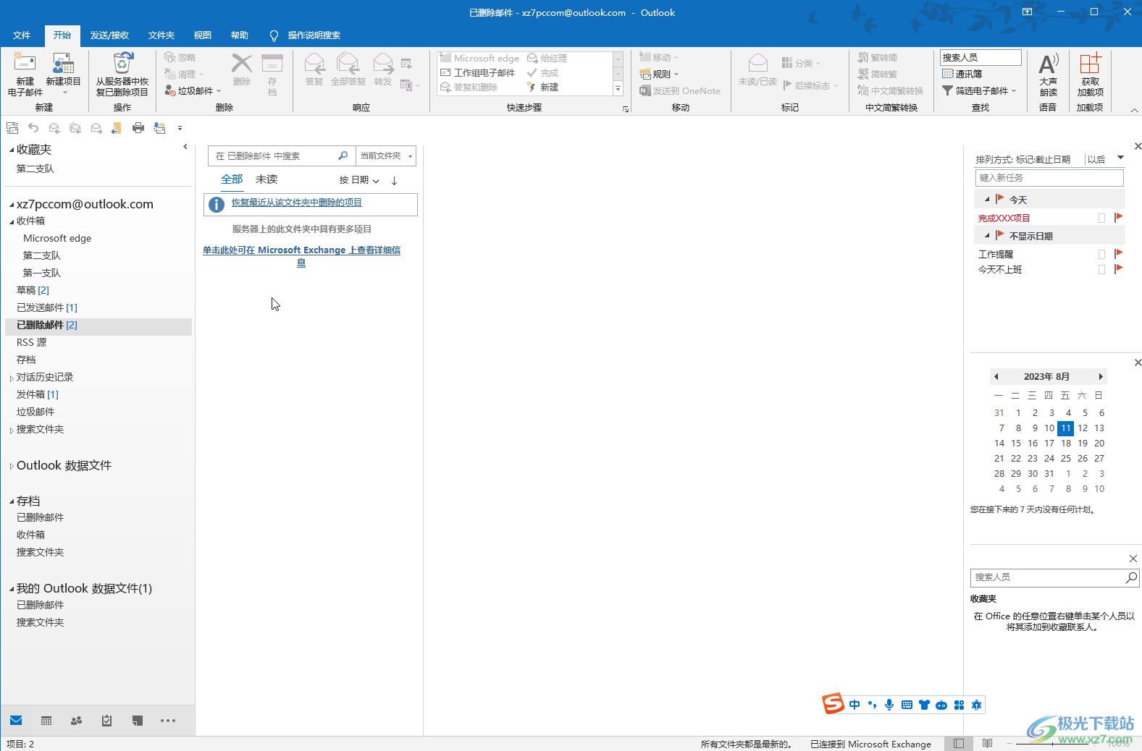Recover deleted items from server icon
The width and height of the screenshot is (1142, 751).
click(x=122, y=64)
